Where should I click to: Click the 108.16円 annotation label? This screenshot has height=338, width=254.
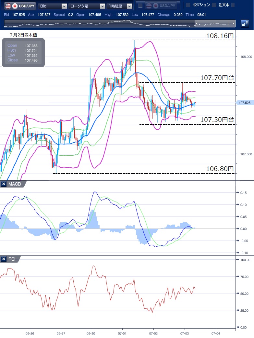tap(220, 36)
